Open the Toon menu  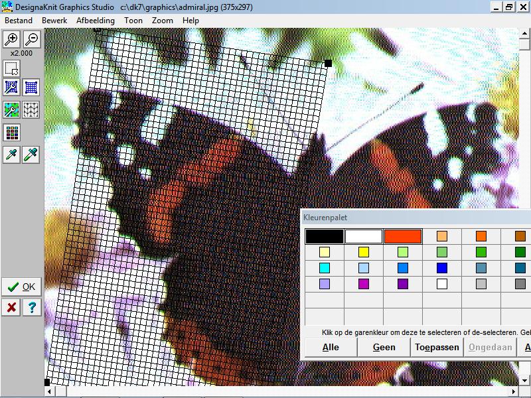(x=133, y=21)
